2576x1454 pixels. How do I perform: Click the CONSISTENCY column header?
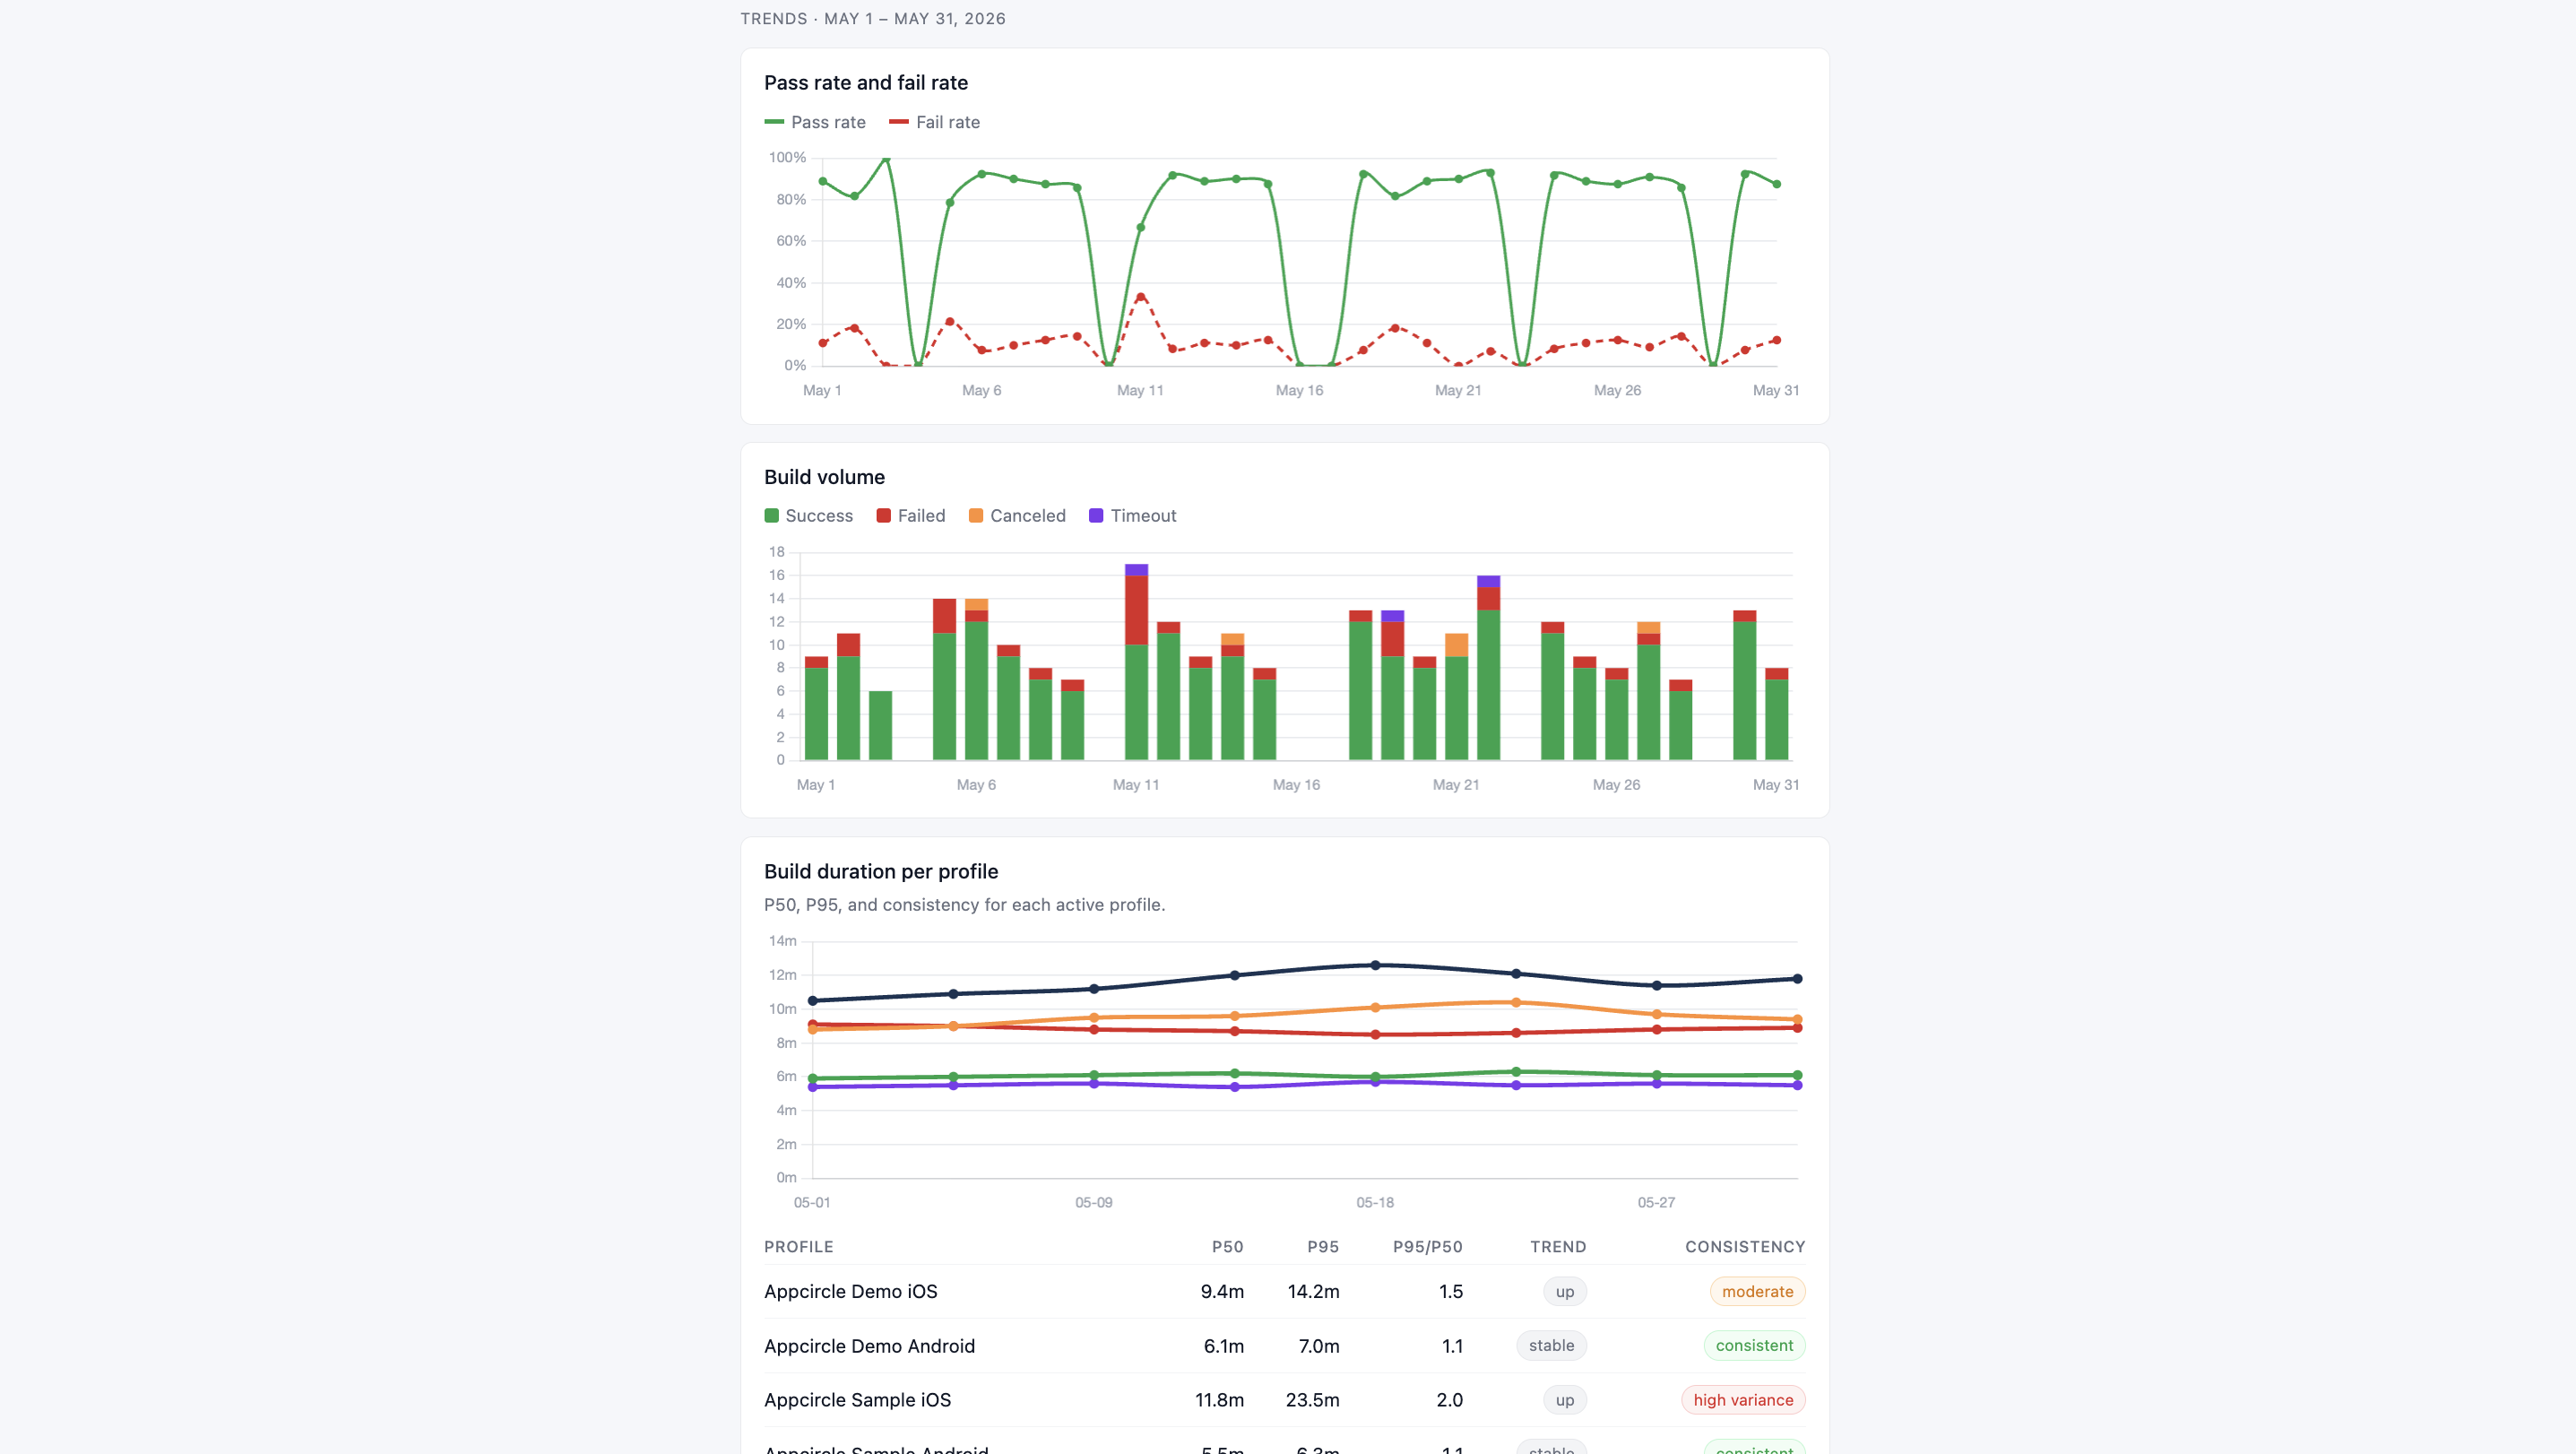(x=1745, y=1247)
